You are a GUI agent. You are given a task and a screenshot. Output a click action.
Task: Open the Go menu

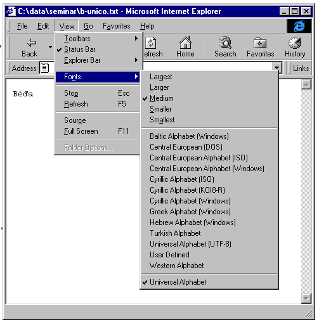(88, 26)
